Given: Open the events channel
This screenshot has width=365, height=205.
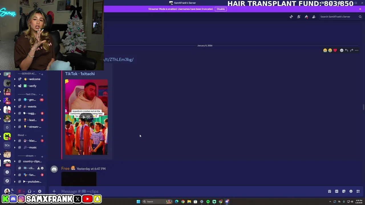Looking at the screenshot, I should pos(29,106).
